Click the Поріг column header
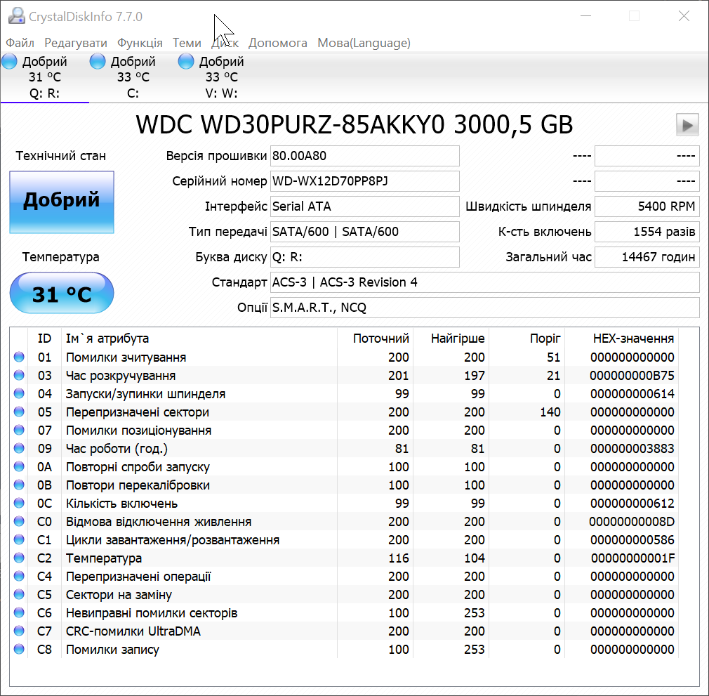 (526, 339)
